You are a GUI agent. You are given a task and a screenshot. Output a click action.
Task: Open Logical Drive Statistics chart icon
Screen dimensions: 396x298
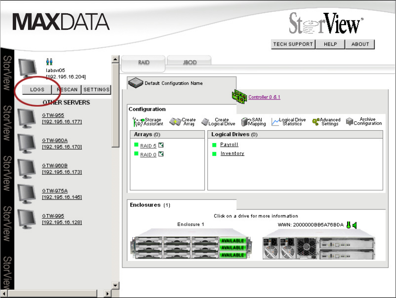(275, 122)
